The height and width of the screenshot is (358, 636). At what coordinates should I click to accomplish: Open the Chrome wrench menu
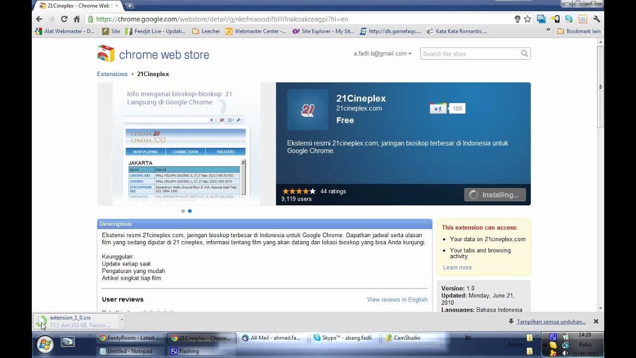click(597, 19)
